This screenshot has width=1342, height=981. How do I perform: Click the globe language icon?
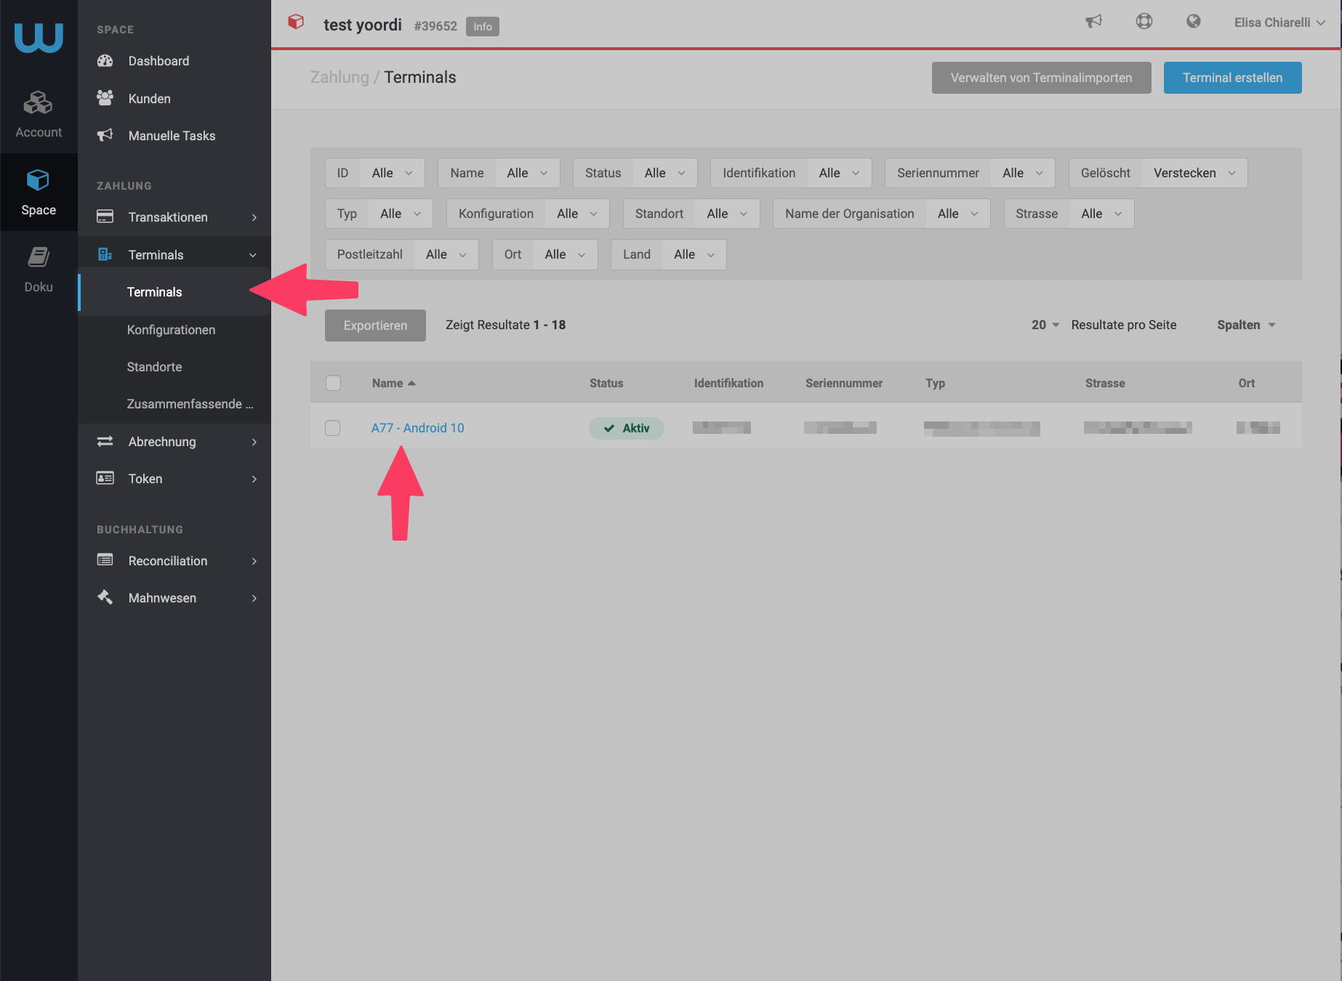(1194, 22)
